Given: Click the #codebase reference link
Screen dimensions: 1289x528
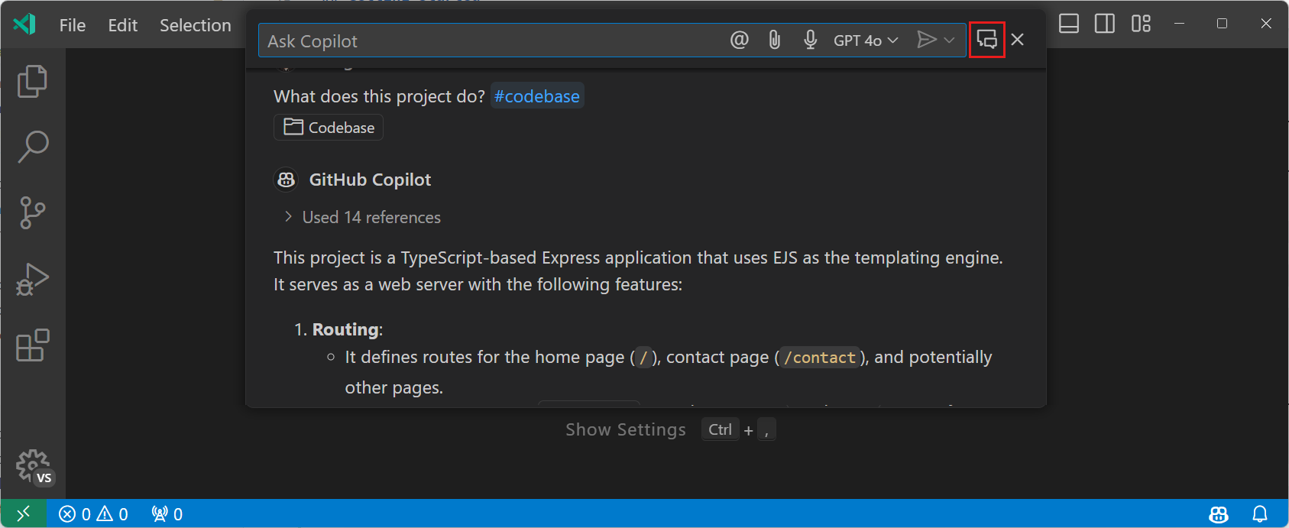Looking at the screenshot, I should [x=536, y=96].
